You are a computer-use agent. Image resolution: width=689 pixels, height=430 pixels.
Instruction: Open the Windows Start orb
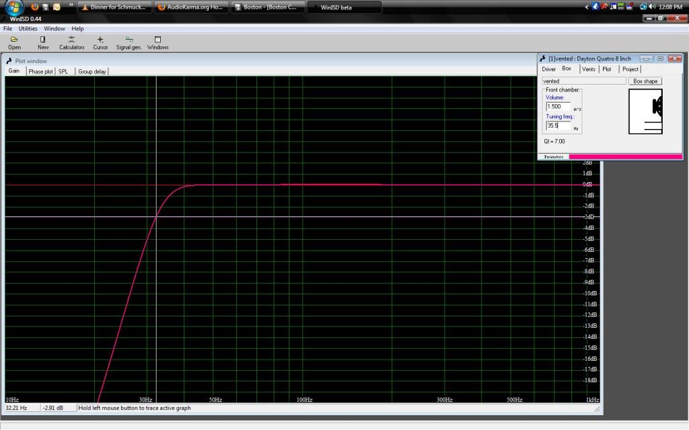[x=13, y=7]
